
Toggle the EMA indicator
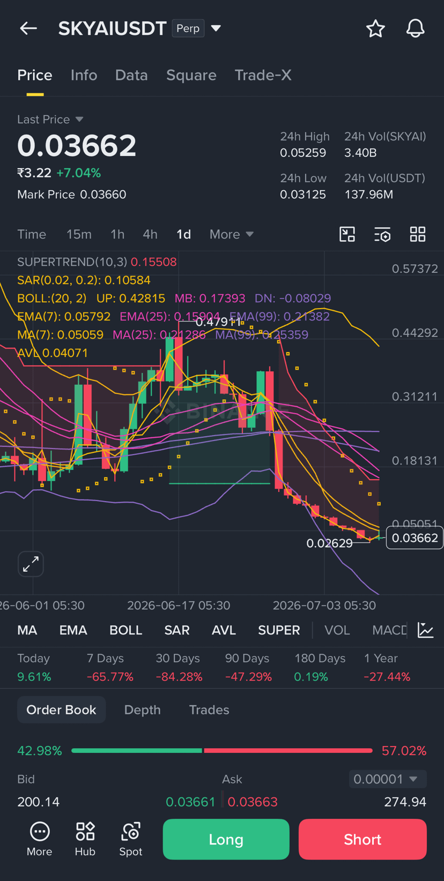coord(73,630)
